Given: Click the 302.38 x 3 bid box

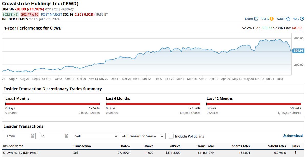Looking at the screenshot, I should (x=10, y=15).
